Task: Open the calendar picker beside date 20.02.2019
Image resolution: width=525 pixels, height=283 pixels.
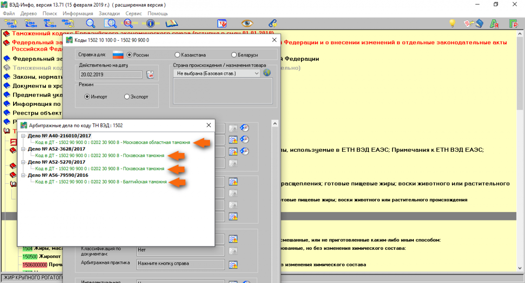Action: 150,74
